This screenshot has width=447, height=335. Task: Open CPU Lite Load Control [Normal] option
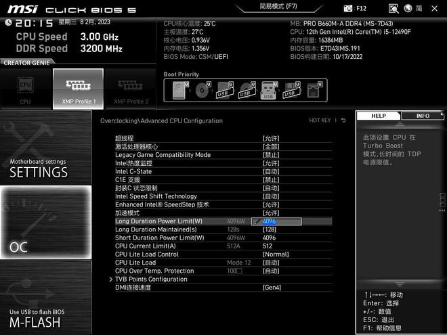(276, 254)
